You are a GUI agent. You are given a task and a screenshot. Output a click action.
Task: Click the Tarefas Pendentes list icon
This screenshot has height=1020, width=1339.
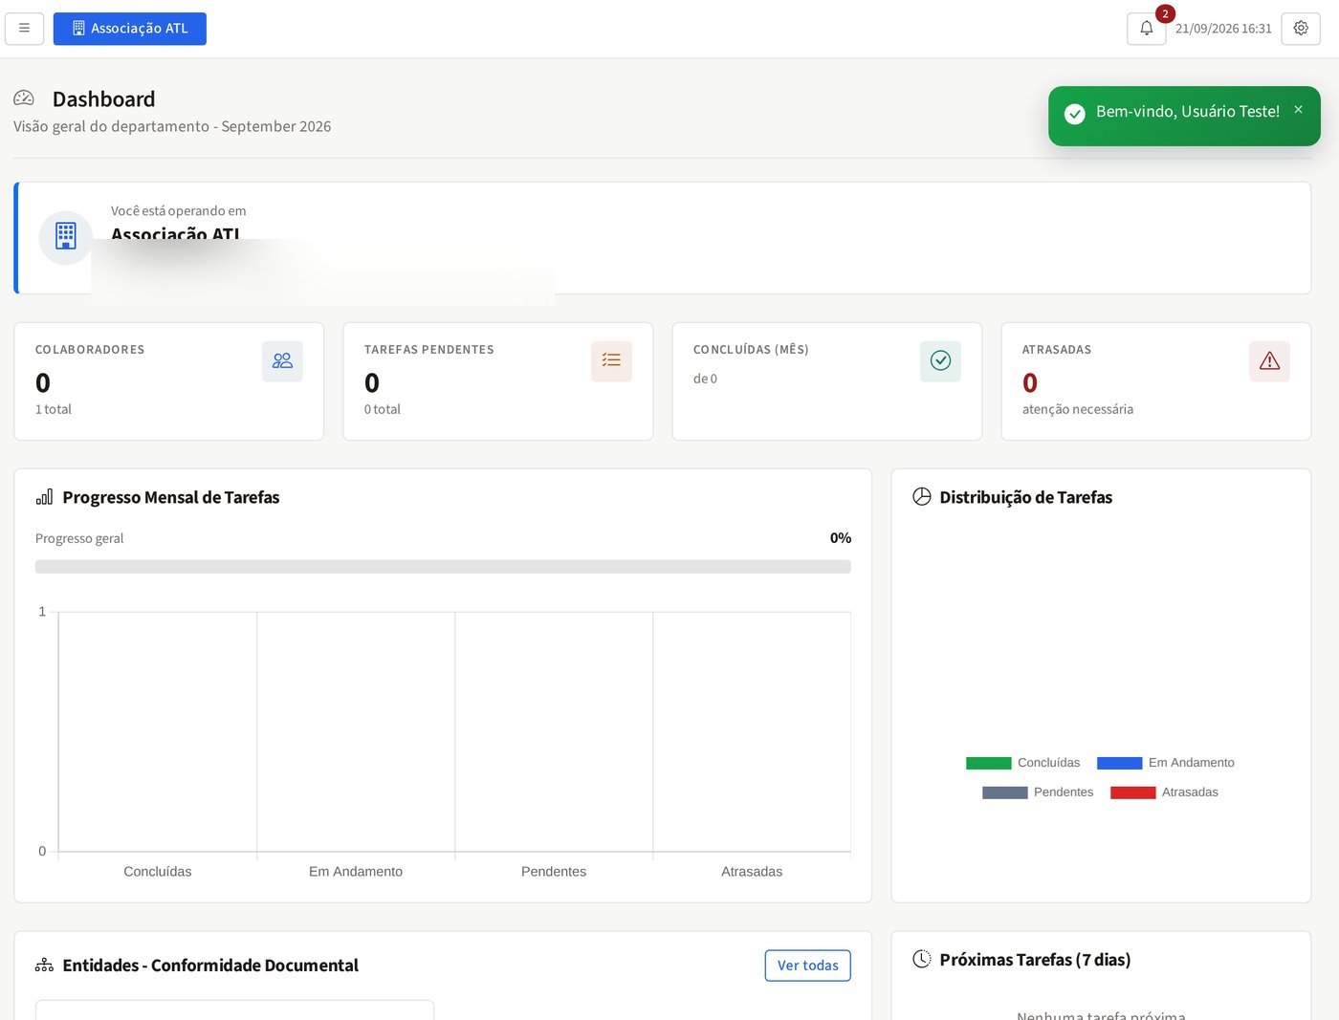611,361
